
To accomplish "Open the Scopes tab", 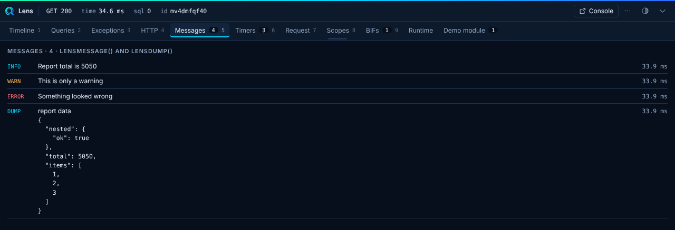I will 341,31.
